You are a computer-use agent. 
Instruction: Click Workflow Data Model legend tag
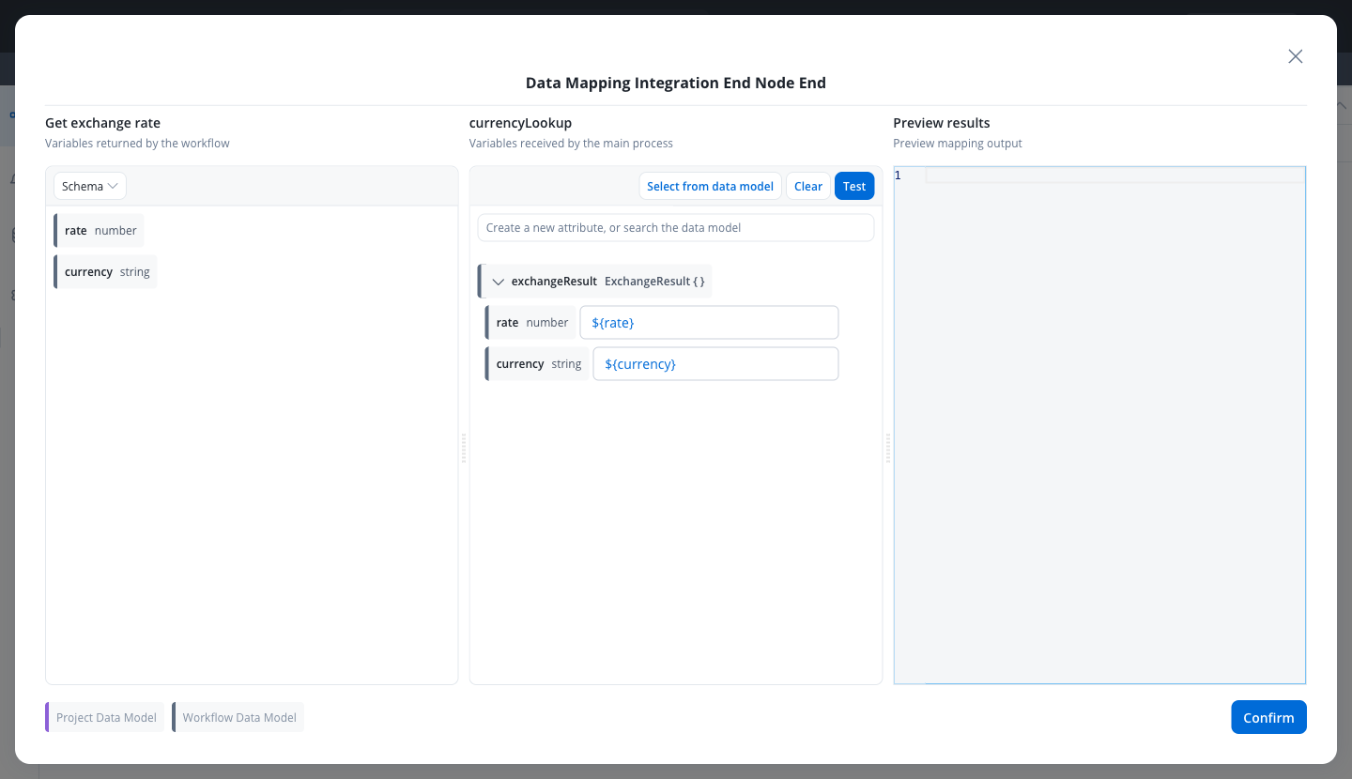coord(238,717)
